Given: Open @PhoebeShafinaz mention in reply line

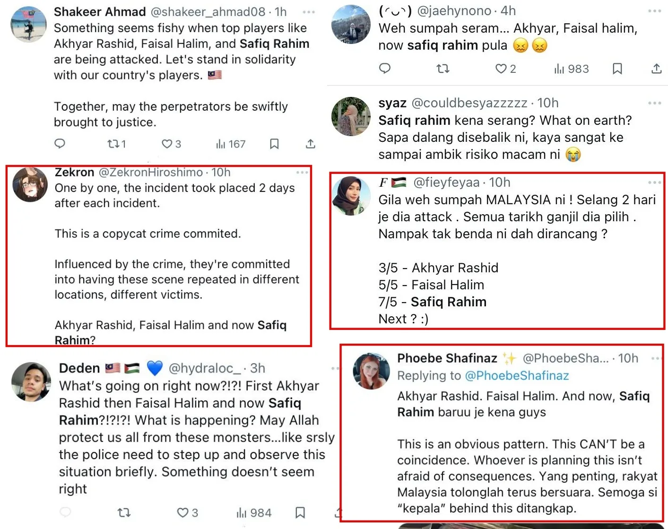Looking at the screenshot, I should 517,376.
